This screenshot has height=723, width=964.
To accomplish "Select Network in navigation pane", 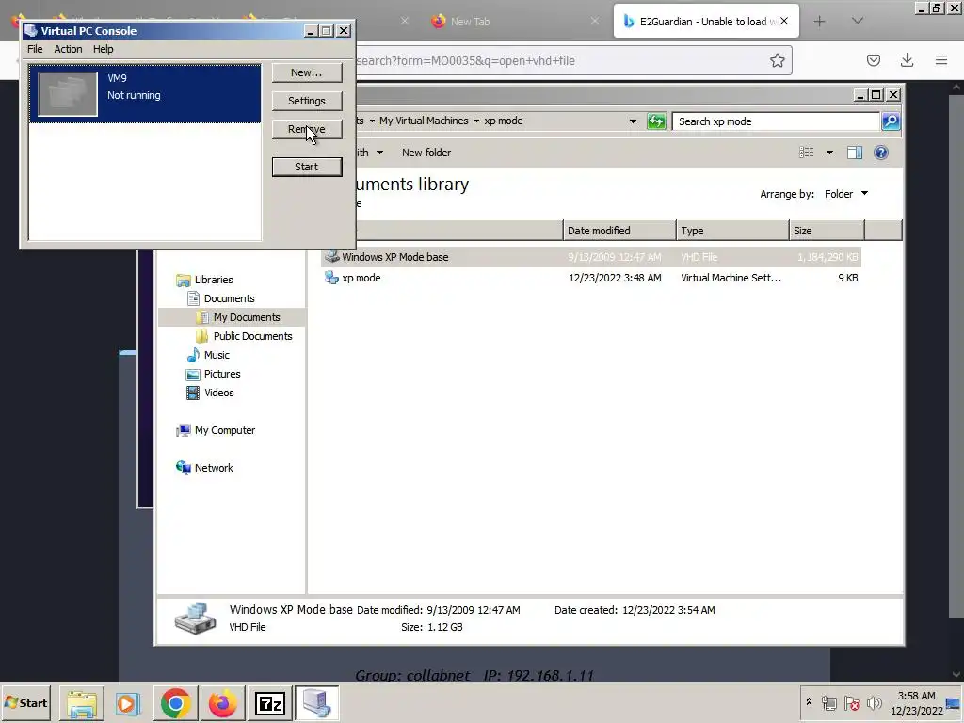I will click(x=214, y=468).
